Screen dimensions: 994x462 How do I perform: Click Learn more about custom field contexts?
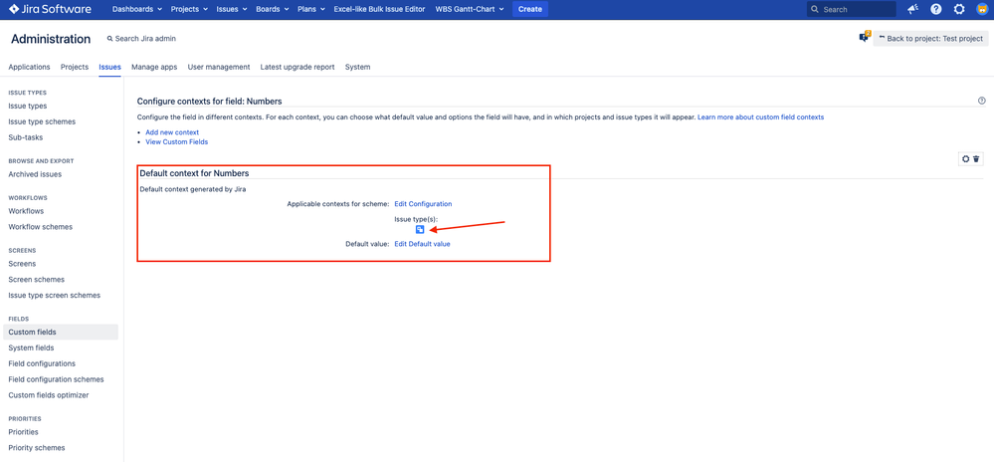(761, 117)
